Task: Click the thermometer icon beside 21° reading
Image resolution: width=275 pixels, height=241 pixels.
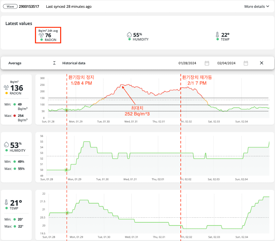Action: [6, 203]
